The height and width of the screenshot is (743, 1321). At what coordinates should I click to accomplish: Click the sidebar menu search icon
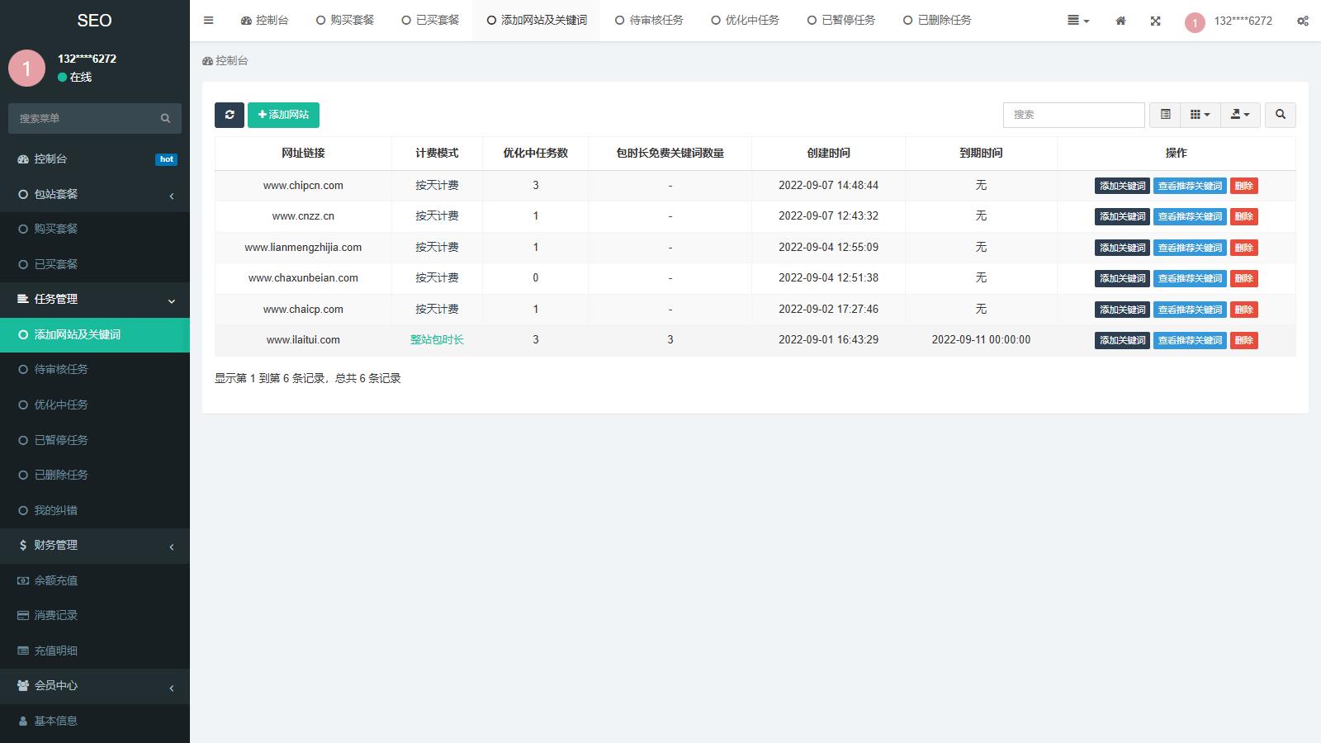(165, 119)
